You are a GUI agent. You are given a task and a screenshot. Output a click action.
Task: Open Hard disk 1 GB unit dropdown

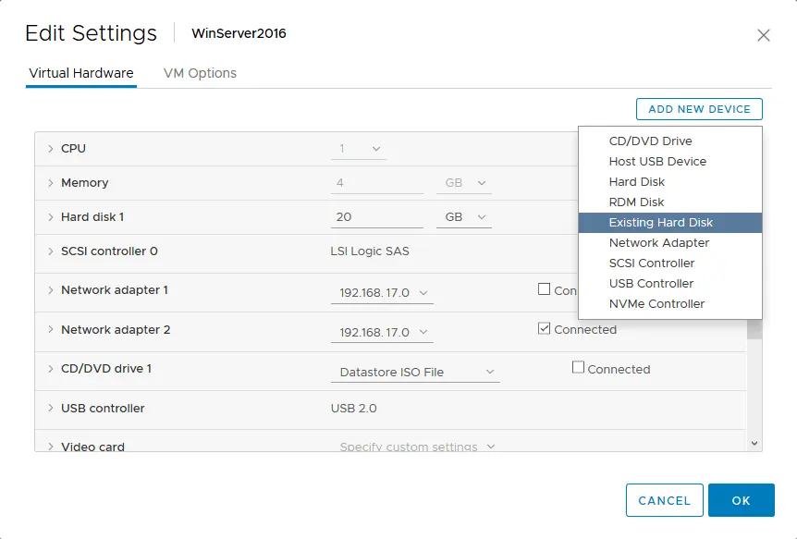click(464, 217)
